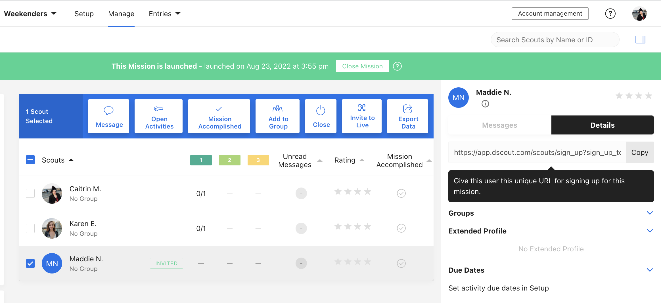Viewport: 661px width, 303px height.
Task: Open the user profile avatar menu
Action: click(x=639, y=14)
